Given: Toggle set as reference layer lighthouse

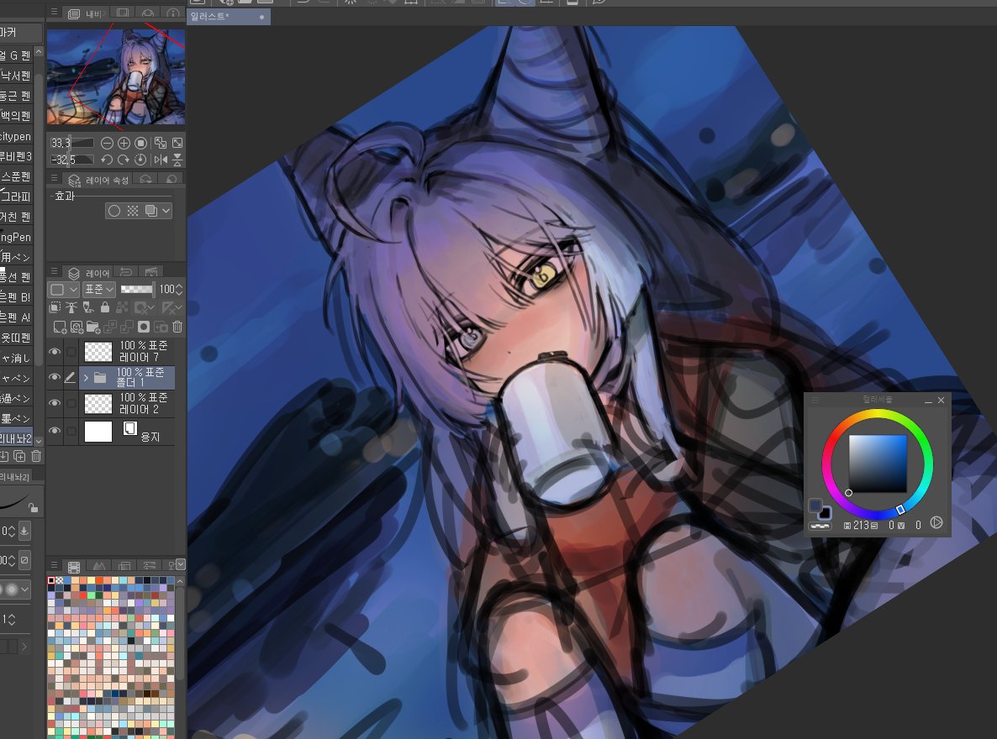Looking at the screenshot, I should pyautogui.click(x=71, y=308).
